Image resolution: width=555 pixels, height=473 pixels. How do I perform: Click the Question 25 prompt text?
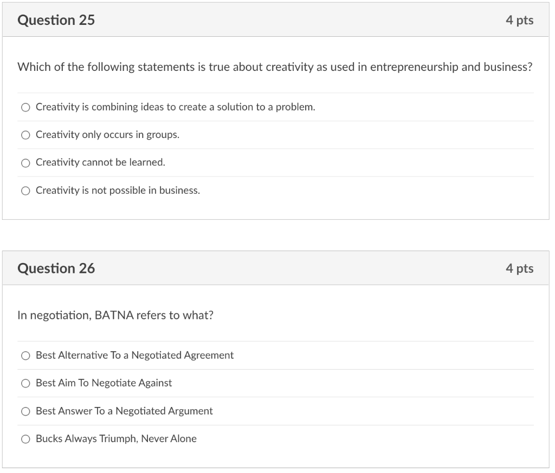275,67
